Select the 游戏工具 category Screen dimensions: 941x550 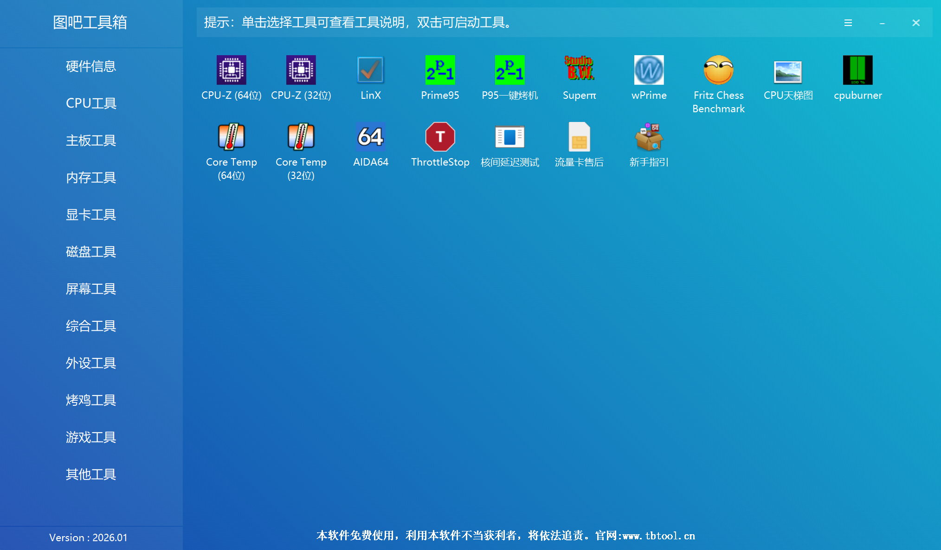(x=91, y=437)
